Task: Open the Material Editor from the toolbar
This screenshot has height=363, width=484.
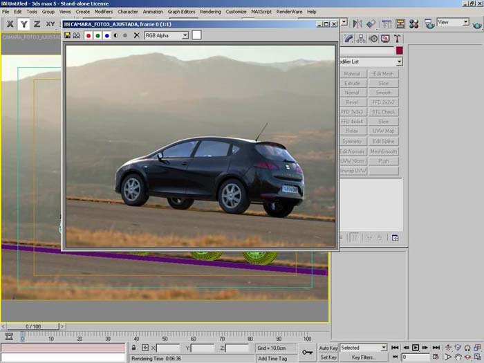Action: point(414,24)
